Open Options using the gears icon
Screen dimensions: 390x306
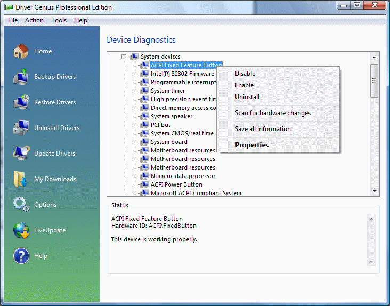click(21, 205)
